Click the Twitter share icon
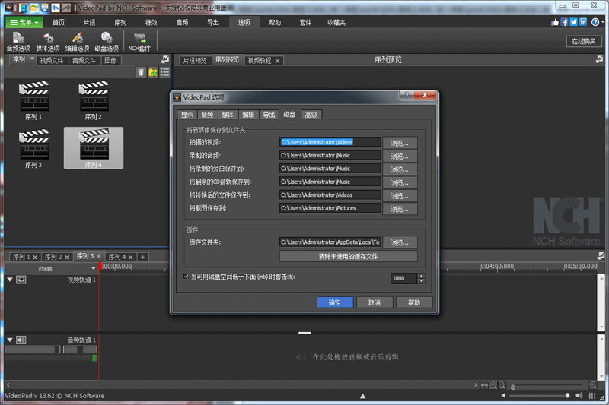Screen dimensions: 609x405 click(573, 22)
